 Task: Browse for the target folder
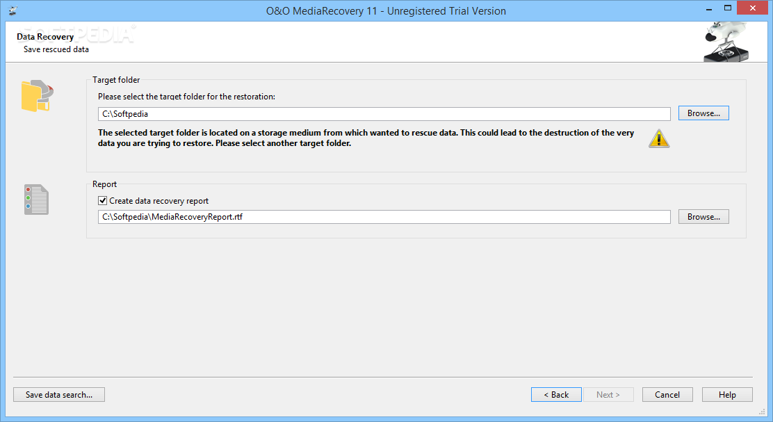coord(703,113)
